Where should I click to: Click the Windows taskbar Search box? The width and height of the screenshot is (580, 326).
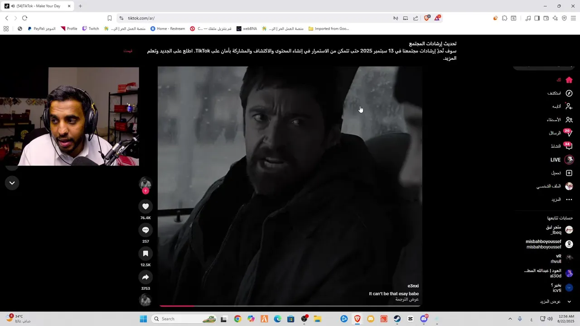[x=184, y=319]
